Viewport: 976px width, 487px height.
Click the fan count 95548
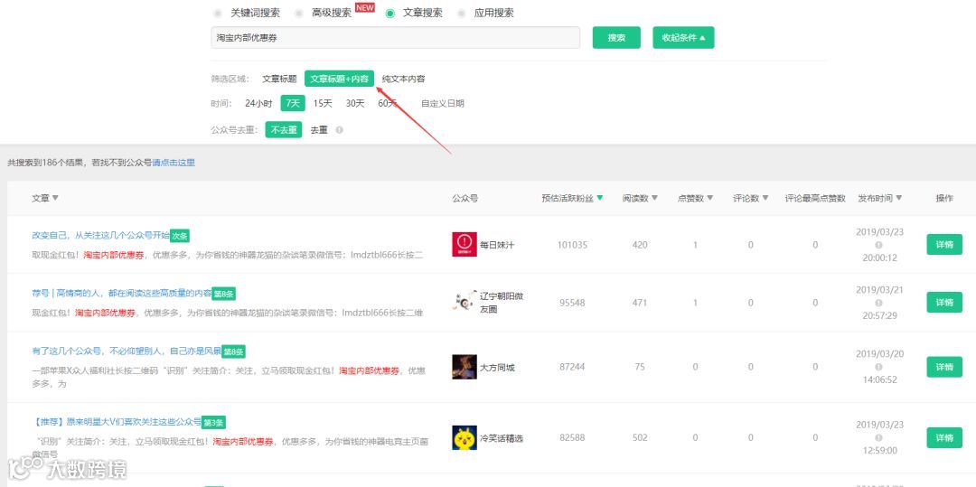[572, 303]
